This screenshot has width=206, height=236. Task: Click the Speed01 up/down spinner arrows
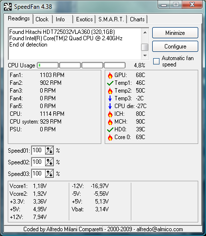click(49, 151)
